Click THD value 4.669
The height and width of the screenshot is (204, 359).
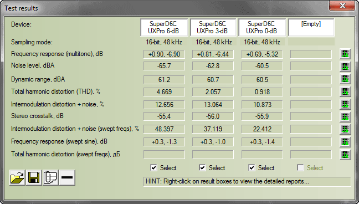pos(164,92)
